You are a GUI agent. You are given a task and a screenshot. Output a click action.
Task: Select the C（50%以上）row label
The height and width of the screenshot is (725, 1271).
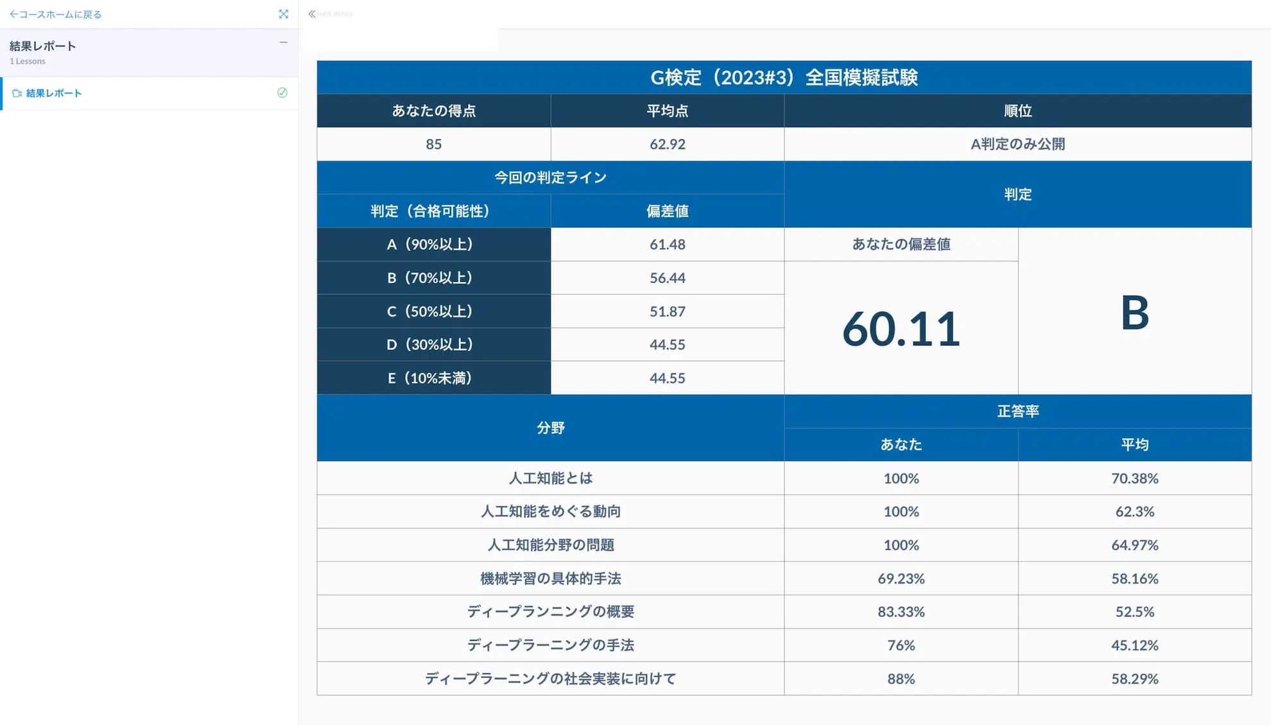[434, 311]
